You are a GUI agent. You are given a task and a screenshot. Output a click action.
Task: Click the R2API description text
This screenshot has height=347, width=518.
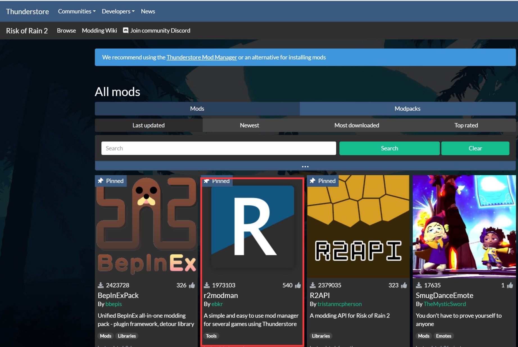tap(350, 316)
